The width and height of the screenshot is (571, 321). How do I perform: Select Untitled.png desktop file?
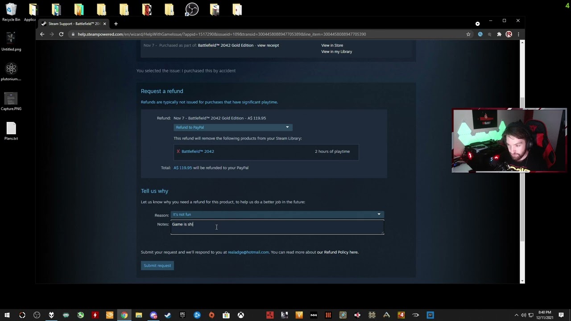coord(11,41)
